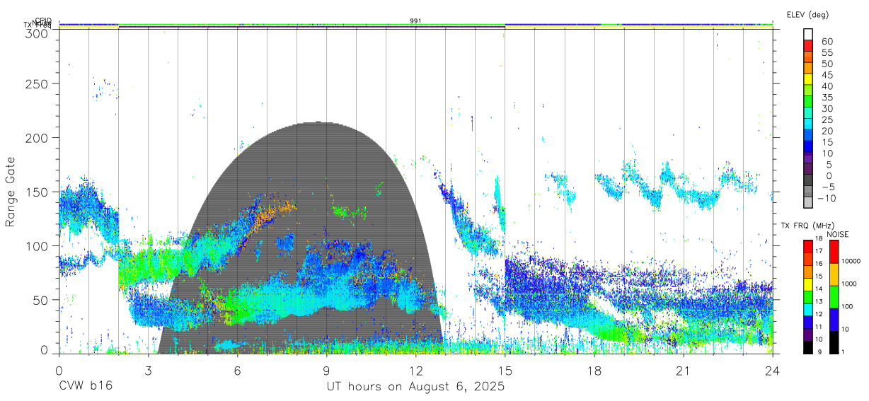Screen dimensions: 869x401
Task: Click the cyan segment of TX FRQ colorbar
Action: tap(807, 310)
